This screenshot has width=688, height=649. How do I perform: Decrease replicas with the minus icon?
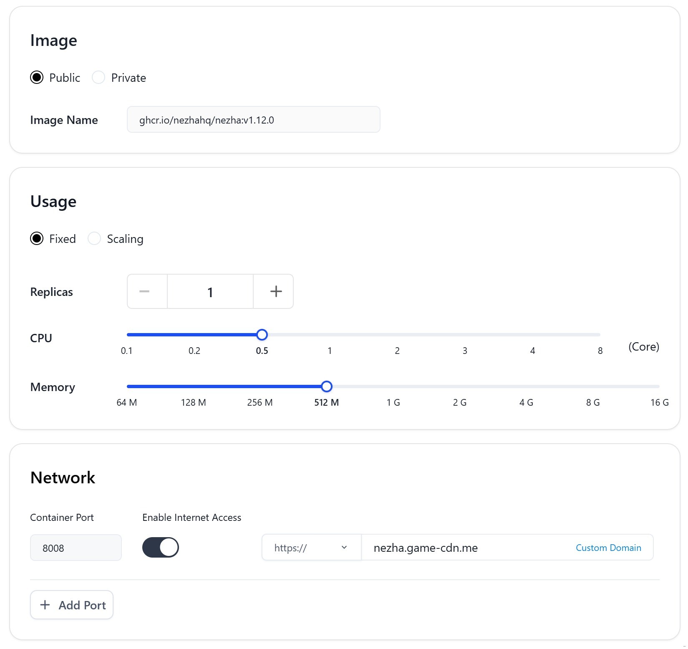point(145,292)
